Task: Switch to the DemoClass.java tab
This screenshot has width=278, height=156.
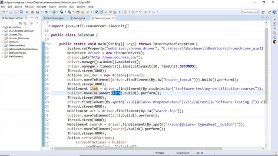Action: coord(53,18)
